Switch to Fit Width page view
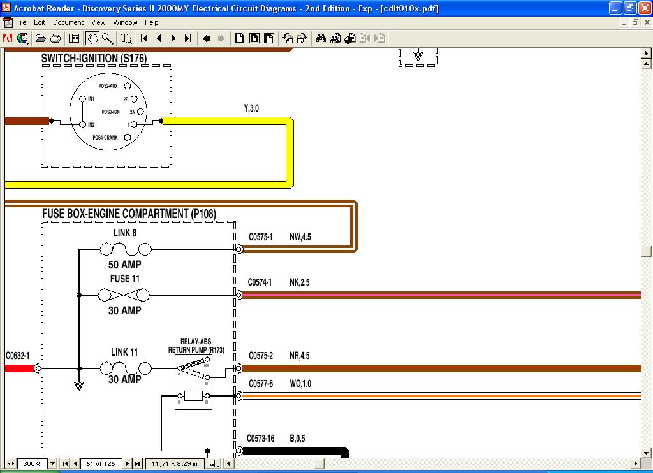Image resolution: width=653 pixels, height=473 pixels. point(269,38)
